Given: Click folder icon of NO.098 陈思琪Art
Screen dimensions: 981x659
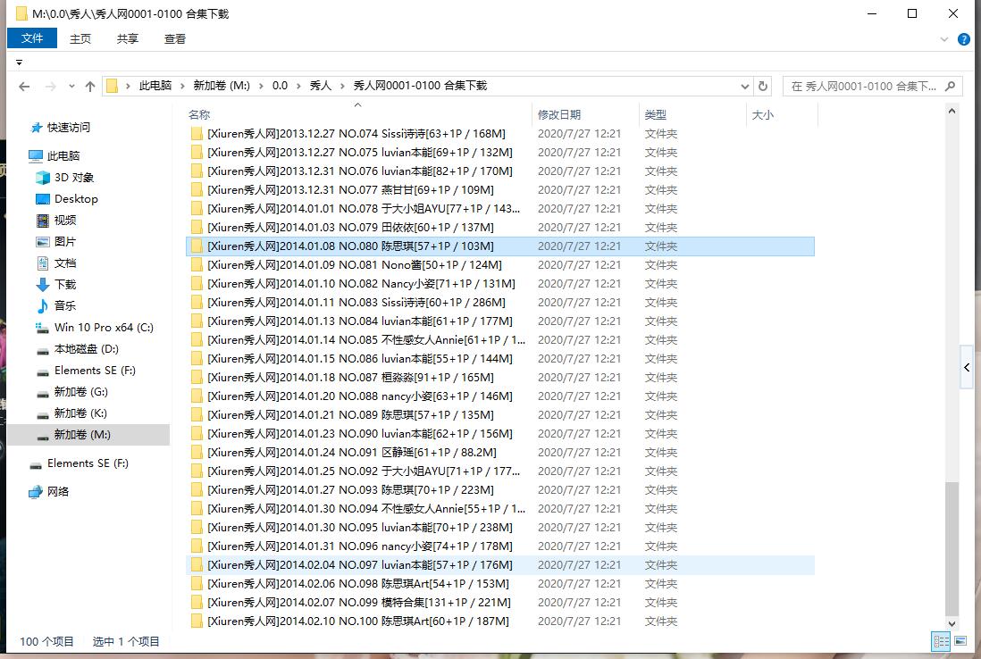Looking at the screenshot, I should pos(197,584).
